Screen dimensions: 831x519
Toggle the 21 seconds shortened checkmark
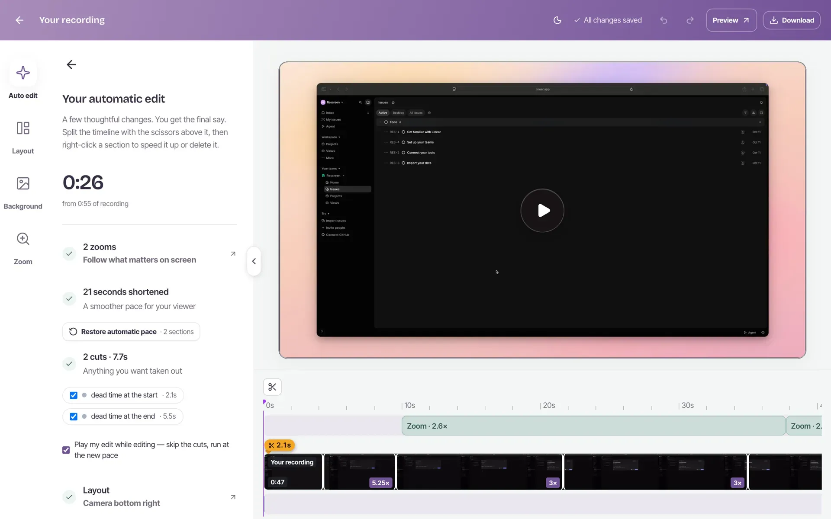click(69, 298)
